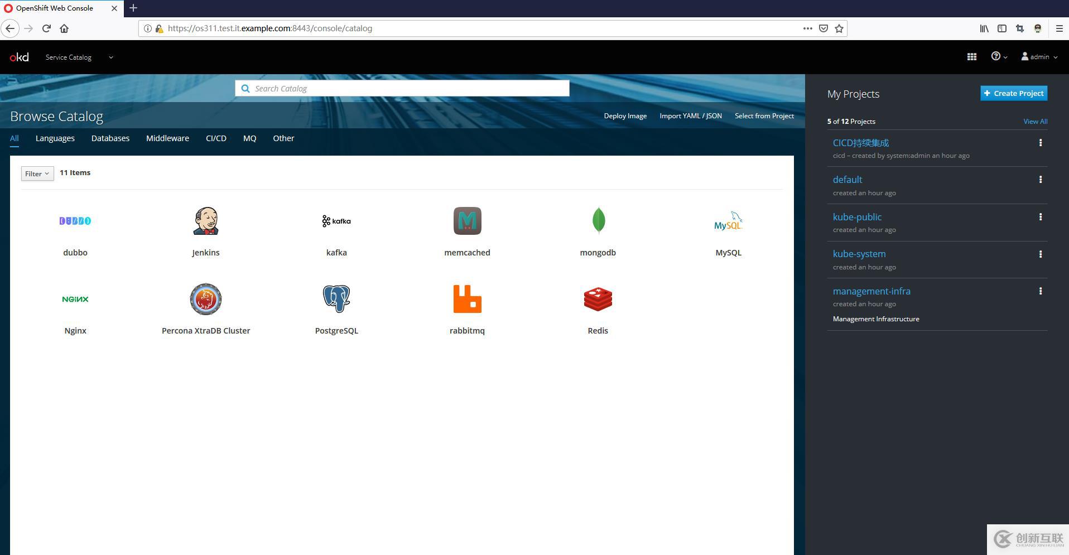1069x555 pixels.
Task: Click the Create Project button
Action: tap(1014, 93)
